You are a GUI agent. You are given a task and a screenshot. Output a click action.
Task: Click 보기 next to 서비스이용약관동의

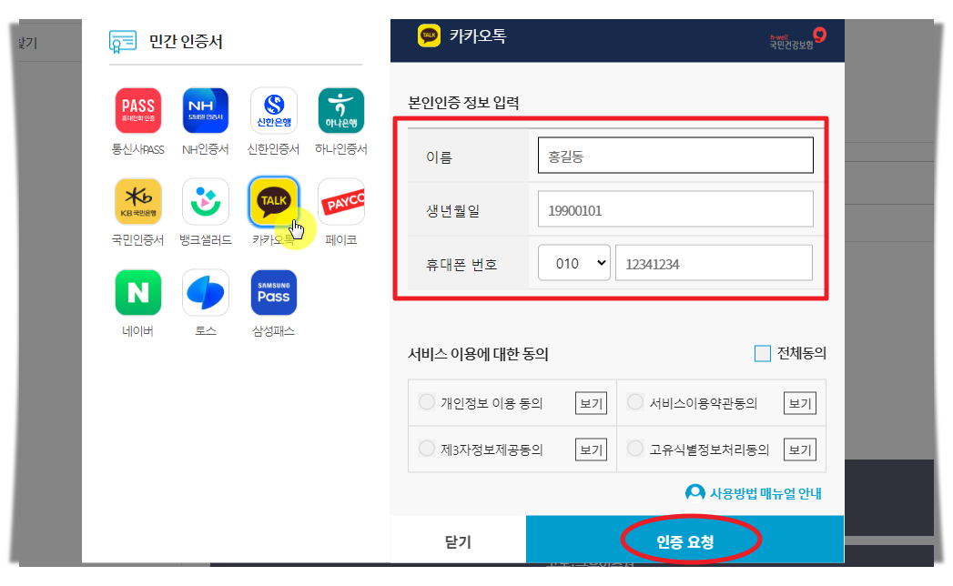(x=800, y=403)
